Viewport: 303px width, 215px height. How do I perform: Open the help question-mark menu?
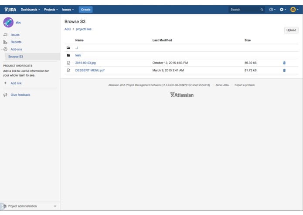point(272,10)
